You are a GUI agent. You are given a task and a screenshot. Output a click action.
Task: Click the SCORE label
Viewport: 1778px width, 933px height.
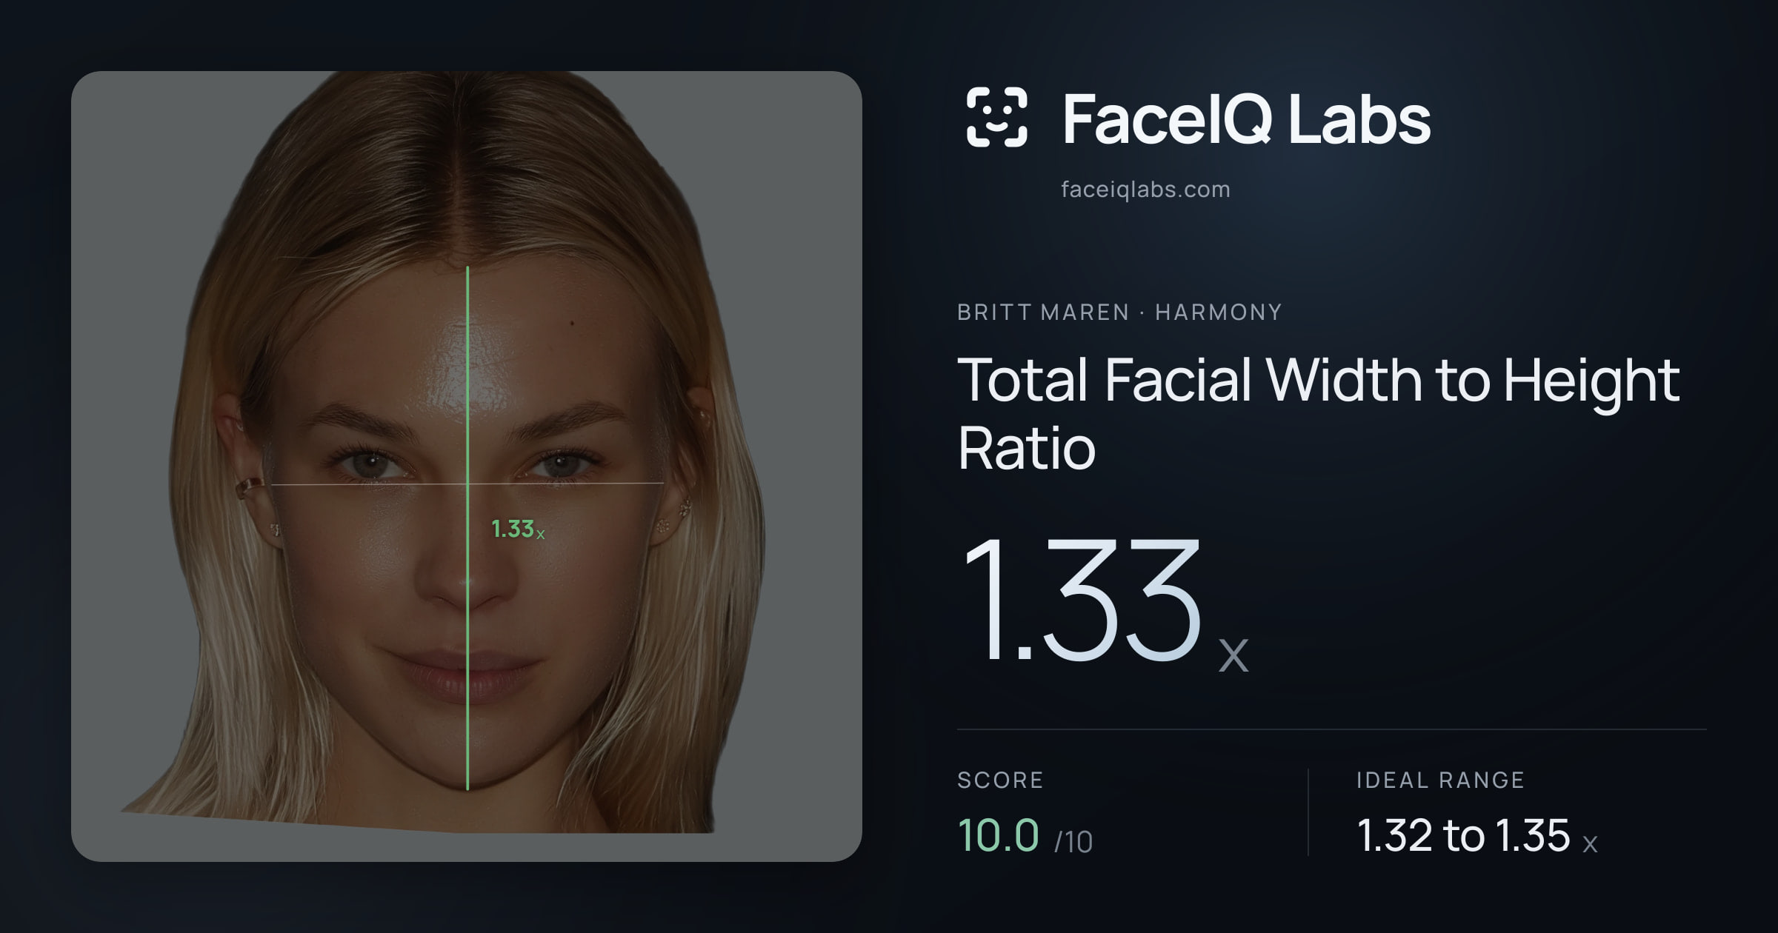pos(1000,780)
